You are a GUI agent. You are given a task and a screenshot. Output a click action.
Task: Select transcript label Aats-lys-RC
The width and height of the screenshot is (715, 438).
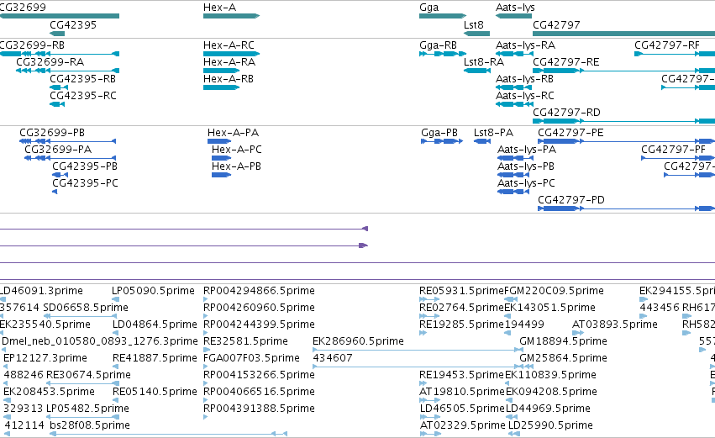pos(525,96)
